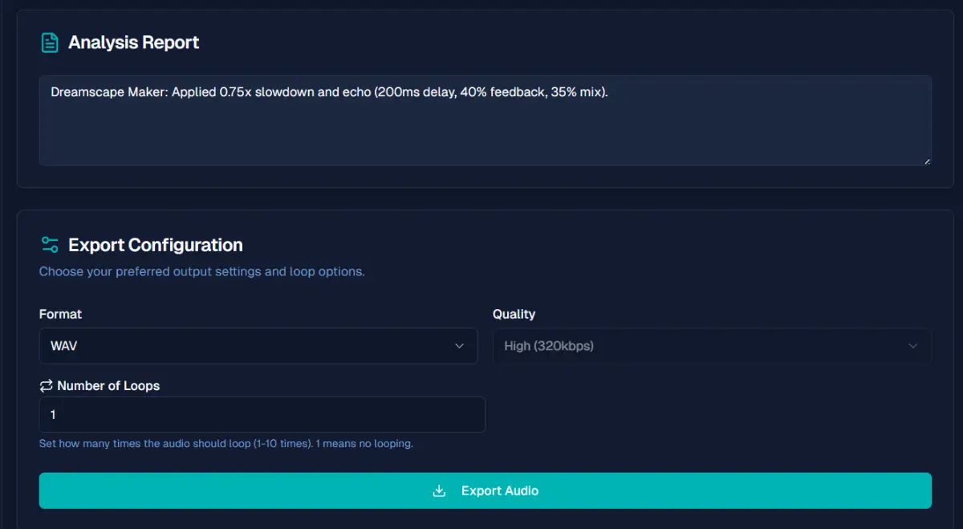Click the repeat icon beside Number of Loops
Viewport: 963px width, 529px height.
pyautogui.click(x=46, y=386)
